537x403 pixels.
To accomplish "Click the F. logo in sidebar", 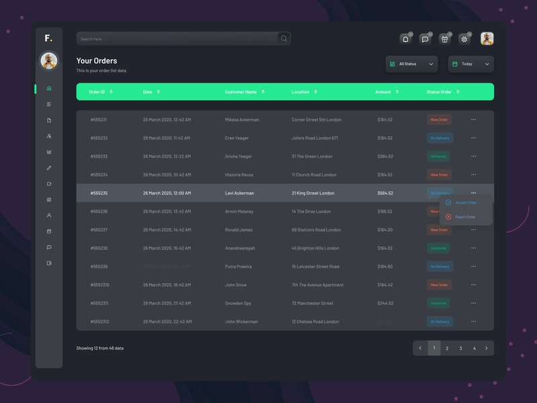I will (48, 38).
